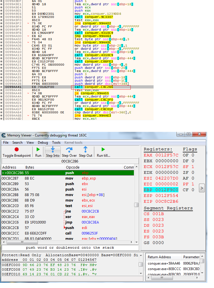Click the ECX register value

point(167,167)
